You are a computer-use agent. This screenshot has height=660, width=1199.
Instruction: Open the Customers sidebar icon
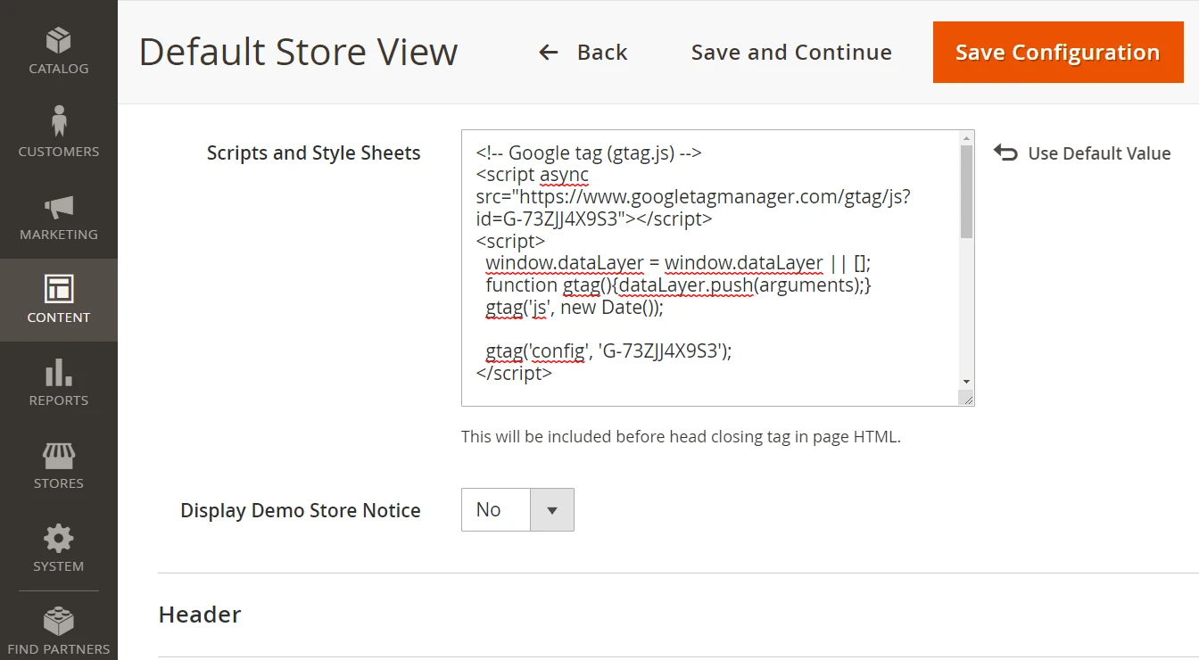point(59,122)
